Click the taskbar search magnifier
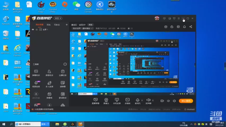Image resolution: width=226 pixels, height=127 pixels. click(x=11, y=124)
